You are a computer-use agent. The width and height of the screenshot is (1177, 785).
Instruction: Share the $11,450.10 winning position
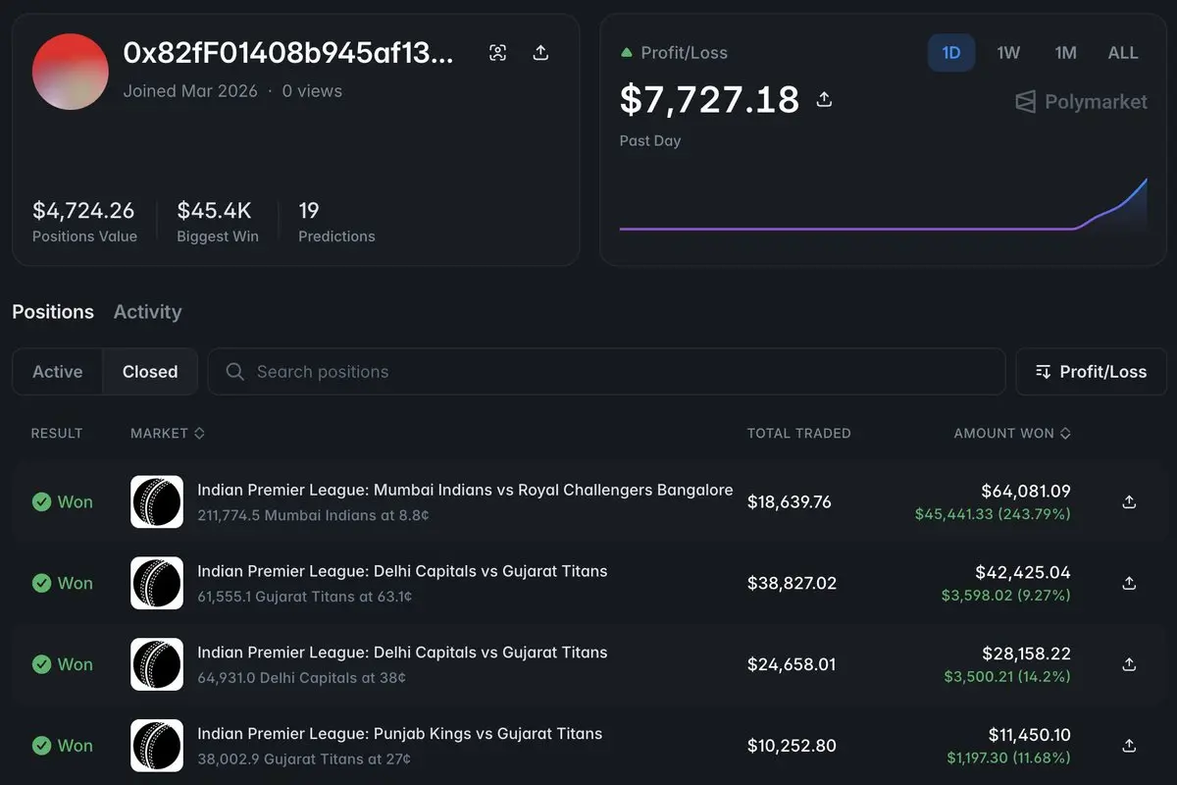[1129, 746]
